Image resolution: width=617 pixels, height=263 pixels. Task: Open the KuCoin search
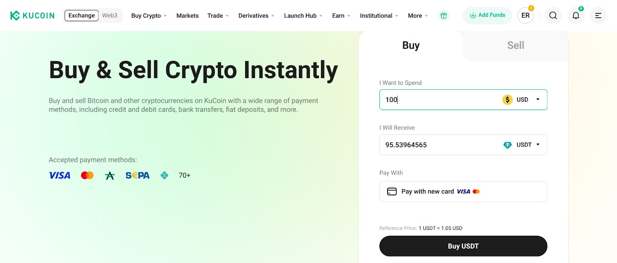[x=553, y=15]
